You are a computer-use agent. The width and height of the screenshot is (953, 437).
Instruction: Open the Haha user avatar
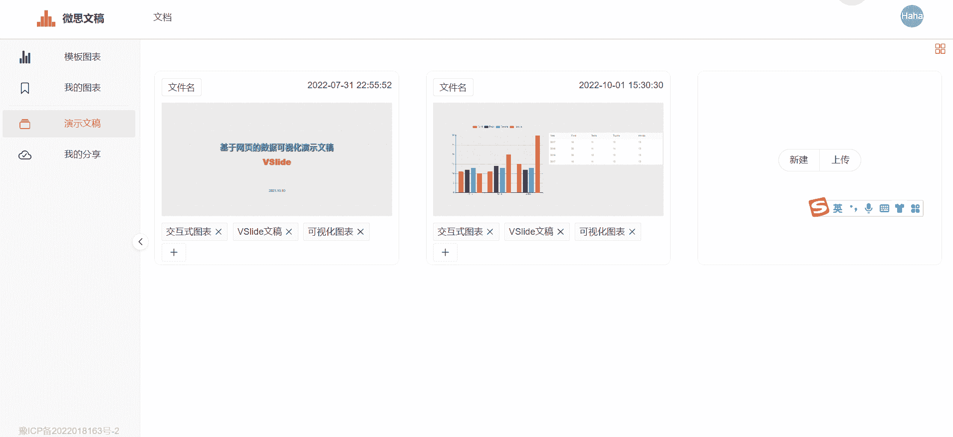(x=912, y=16)
